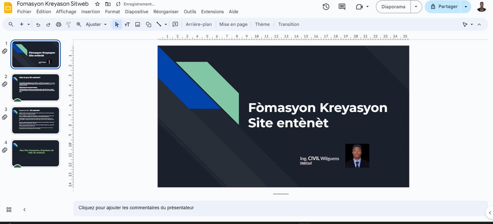Screen dimensions: 493x224
Task: Expand the line type dropdown arrow
Action: [x=166, y=24]
